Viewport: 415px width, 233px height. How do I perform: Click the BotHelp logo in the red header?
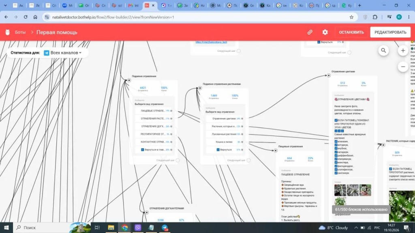point(7,32)
